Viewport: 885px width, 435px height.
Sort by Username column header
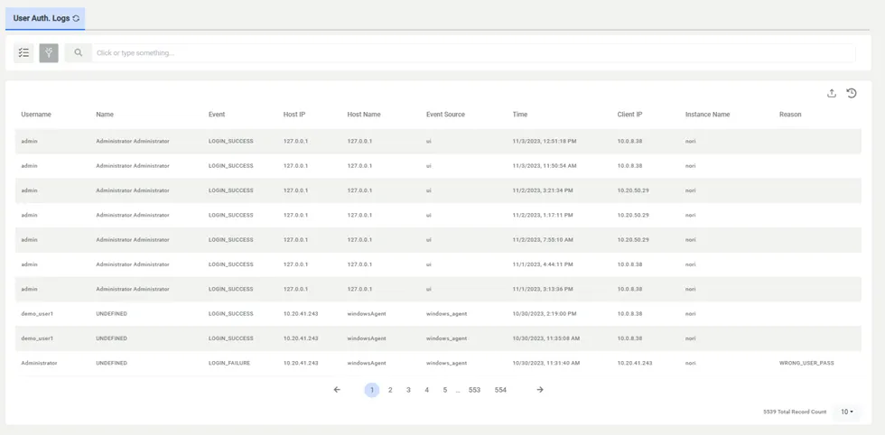(36, 115)
